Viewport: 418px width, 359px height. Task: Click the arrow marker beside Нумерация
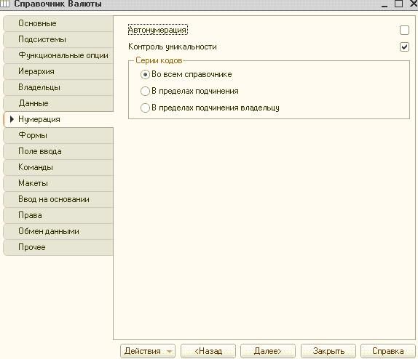[12, 119]
